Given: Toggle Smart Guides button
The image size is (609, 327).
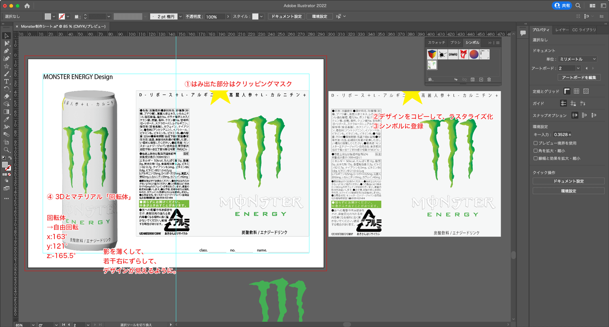Looking at the screenshot, I should point(583,103).
